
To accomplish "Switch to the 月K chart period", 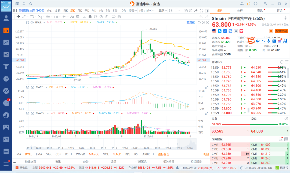I will point(80,10).
